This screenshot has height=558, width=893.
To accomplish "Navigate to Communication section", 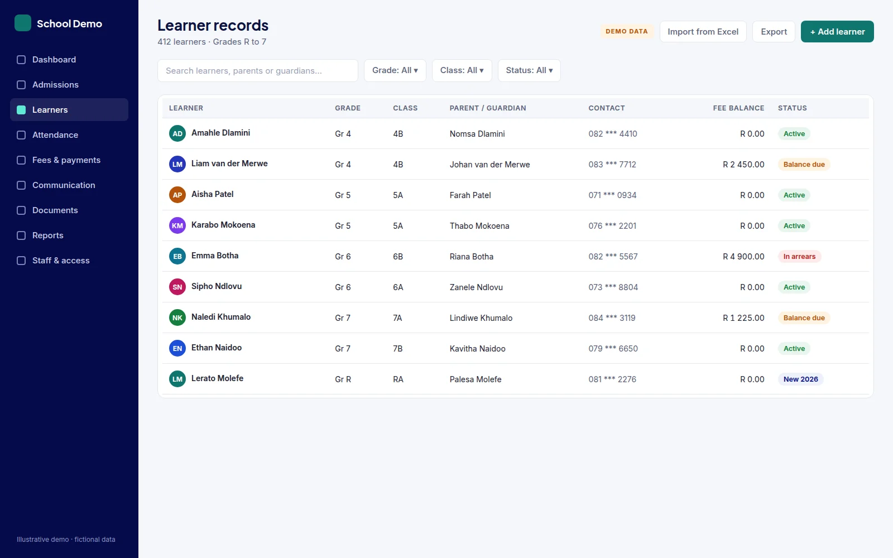I will pyautogui.click(x=69, y=185).
